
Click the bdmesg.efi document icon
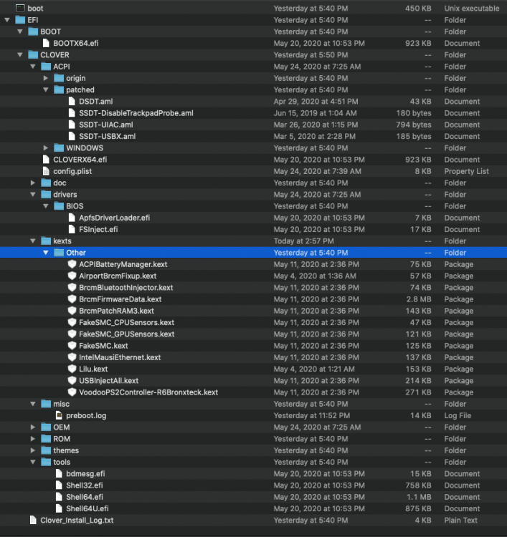(59, 474)
